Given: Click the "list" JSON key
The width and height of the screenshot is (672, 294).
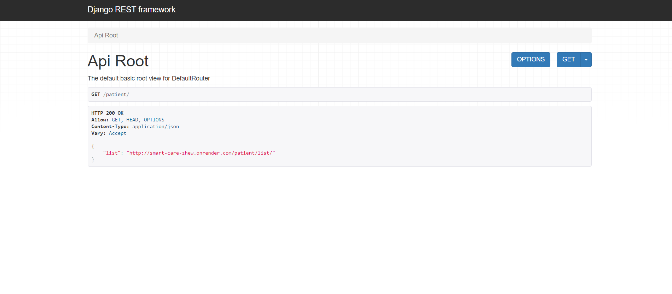Looking at the screenshot, I should point(112,153).
